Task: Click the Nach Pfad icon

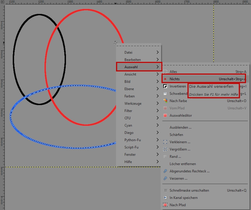Action: tap(165, 205)
